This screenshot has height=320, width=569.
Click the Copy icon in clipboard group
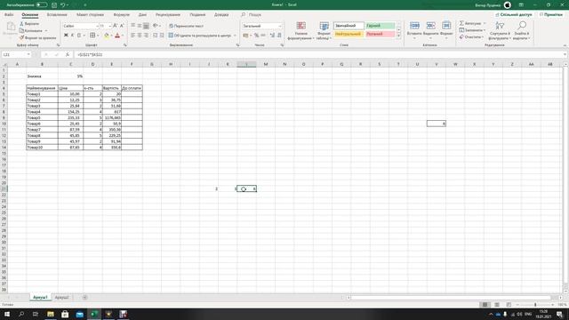pyautogui.click(x=21, y=30)
